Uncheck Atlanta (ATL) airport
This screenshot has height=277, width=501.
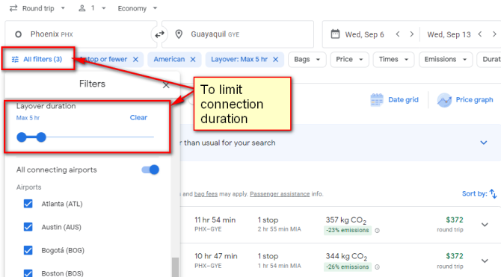click(28, 204)
